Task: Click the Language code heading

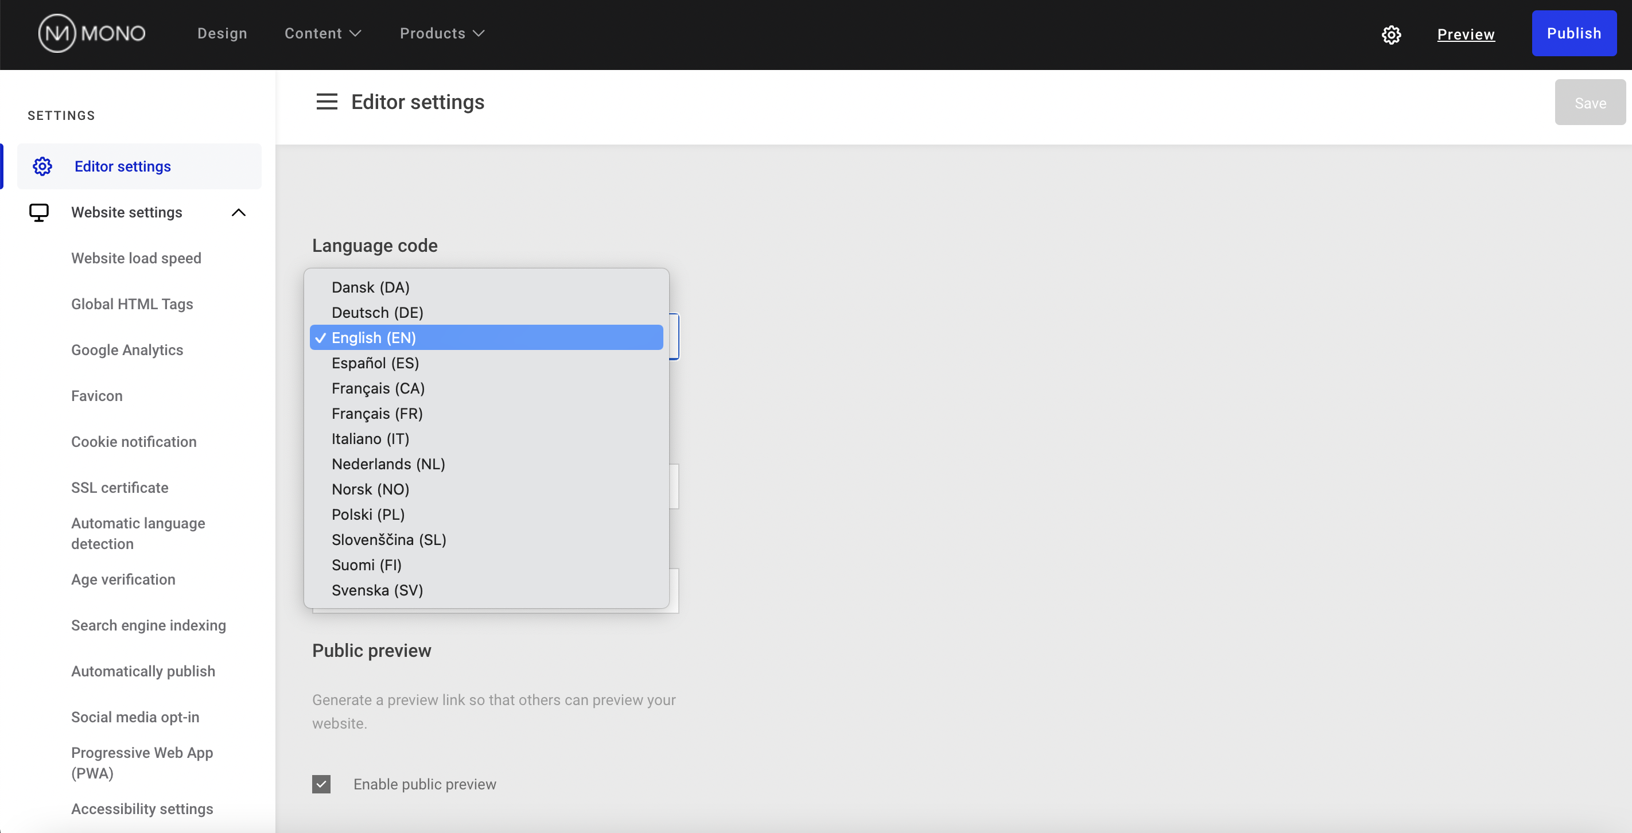Action: 374,245
